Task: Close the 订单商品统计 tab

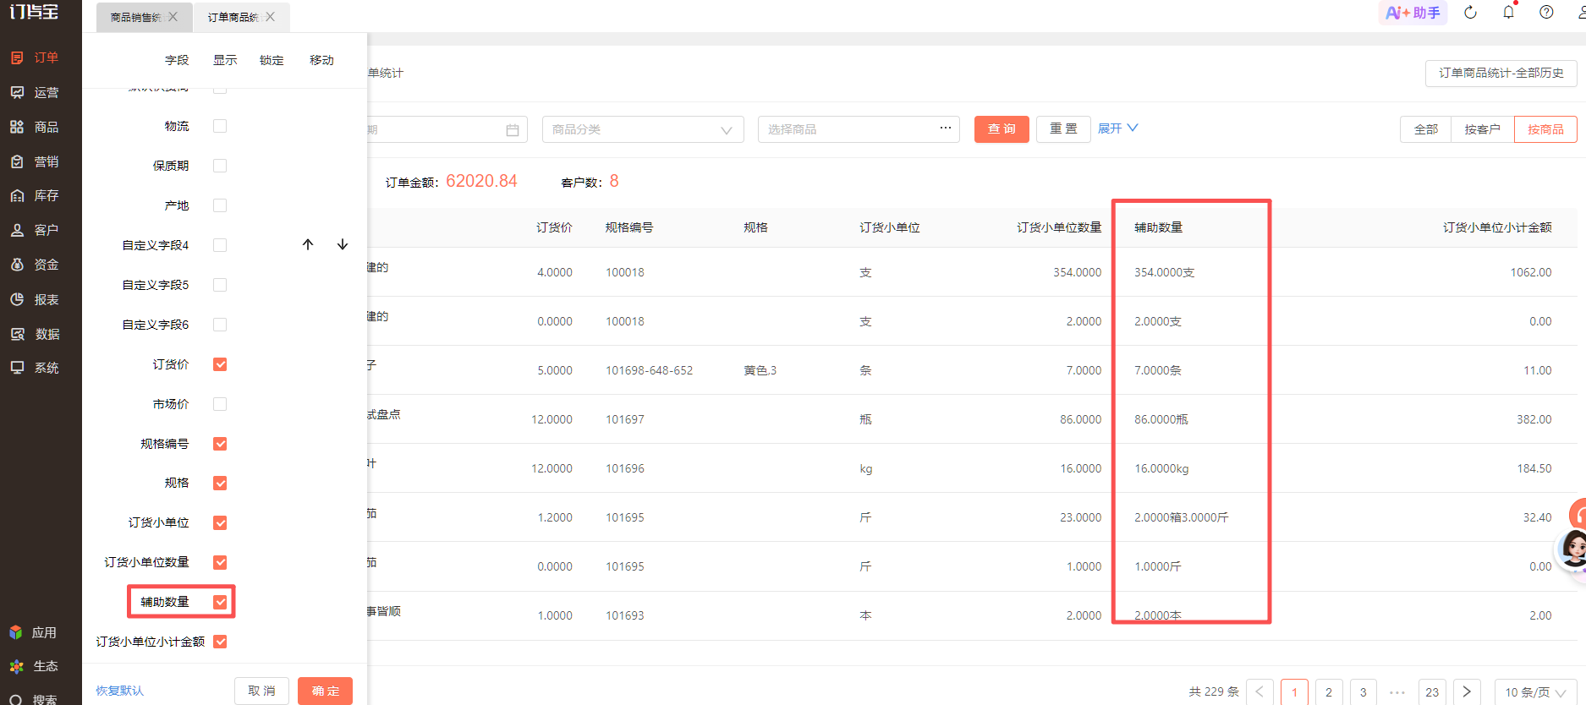Action: 270,17
